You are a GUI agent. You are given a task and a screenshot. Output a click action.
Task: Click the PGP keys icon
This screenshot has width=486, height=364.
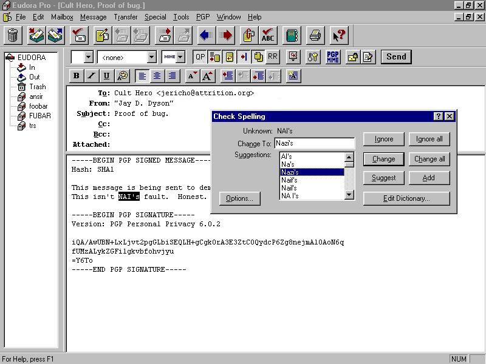click(313, 57)
